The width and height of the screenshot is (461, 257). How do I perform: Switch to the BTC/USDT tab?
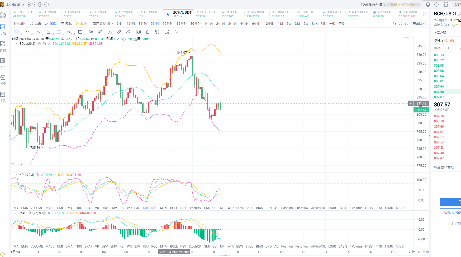click(23, 14)
